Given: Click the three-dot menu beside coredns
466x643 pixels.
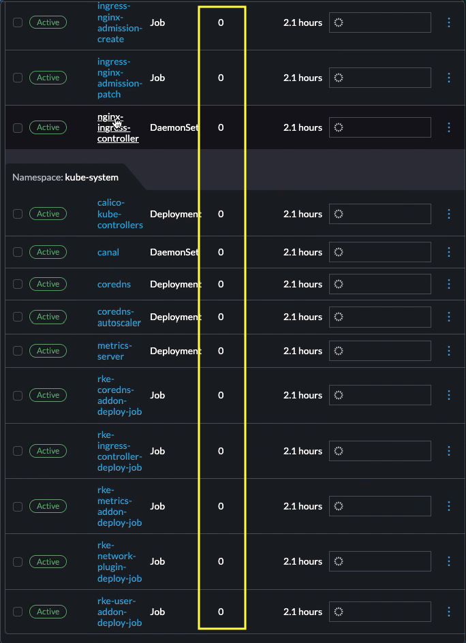Looking at the screenshot, I should [449, 284].
